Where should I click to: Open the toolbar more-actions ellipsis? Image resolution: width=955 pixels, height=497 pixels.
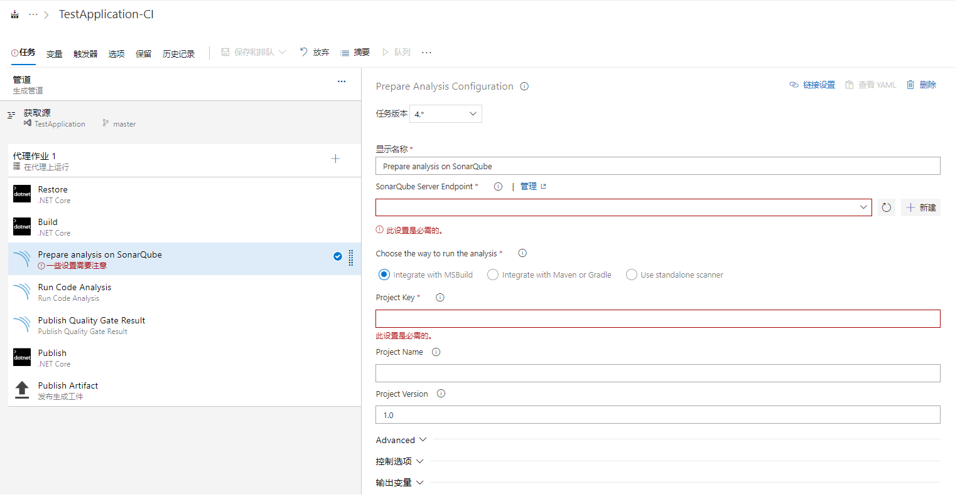point(427,53)
